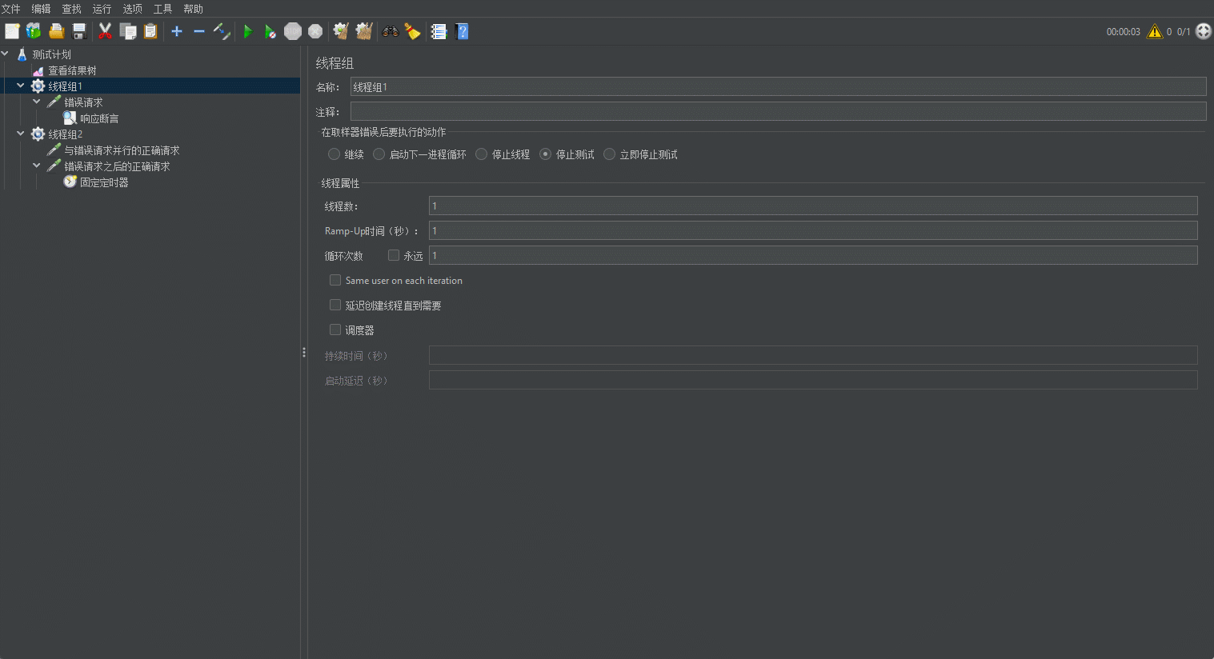Click the Start no pauses icon
1214x659 pixels.
(270, 31)
